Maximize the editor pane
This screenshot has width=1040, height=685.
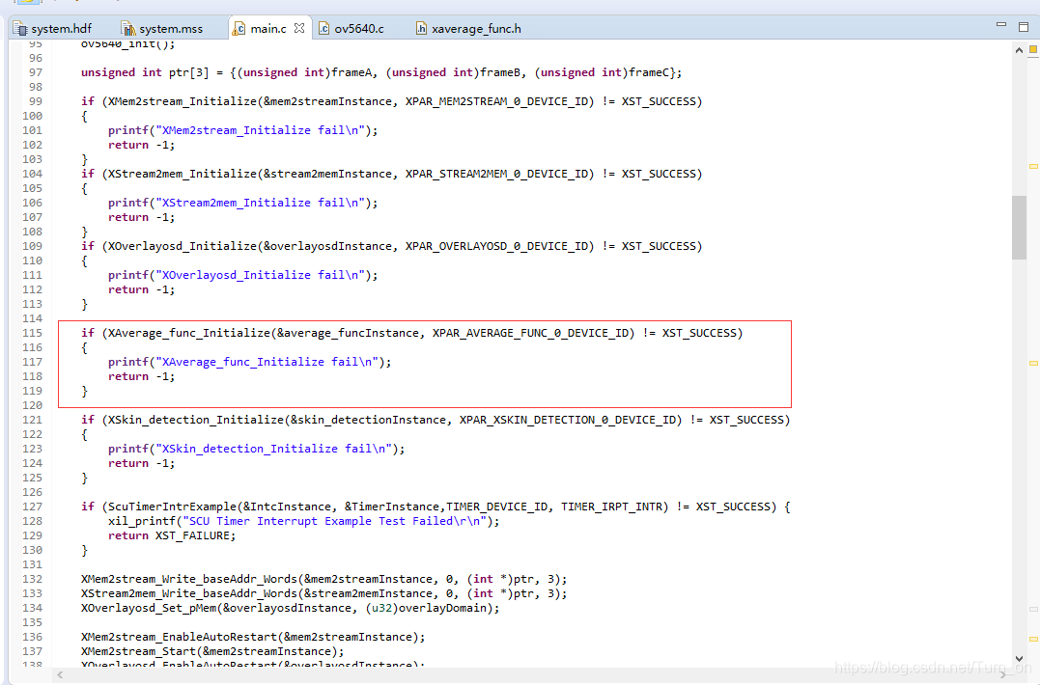(x=1024, y=27)
